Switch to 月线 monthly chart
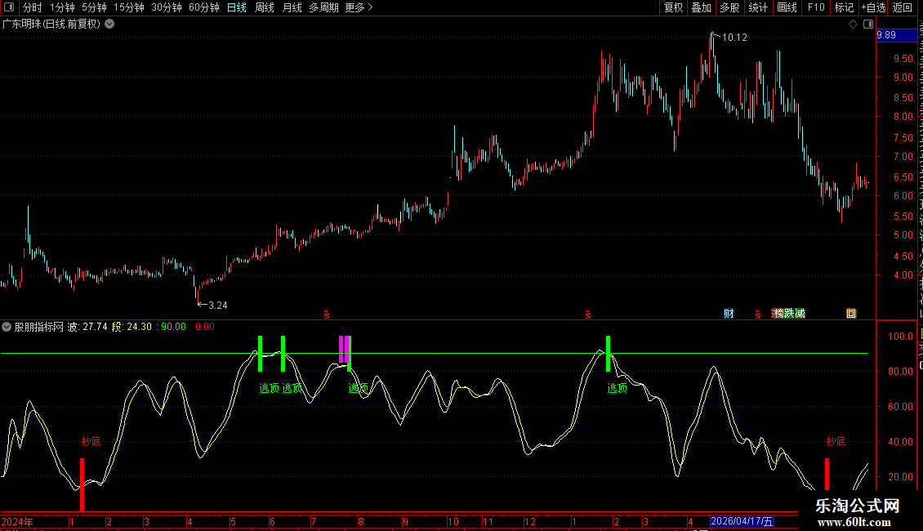Screen dimensions: 923x531 [292, 7]
